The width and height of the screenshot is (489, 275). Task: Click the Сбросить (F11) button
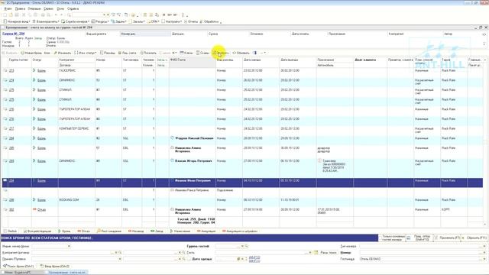pyautogui.click(x=474, y=238)
